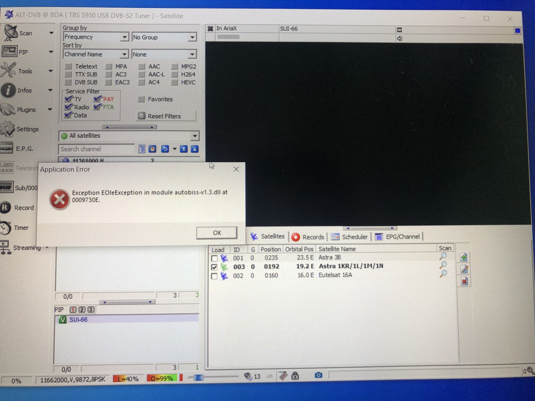Switch to the Satellites tab

(x=268, y=236)
